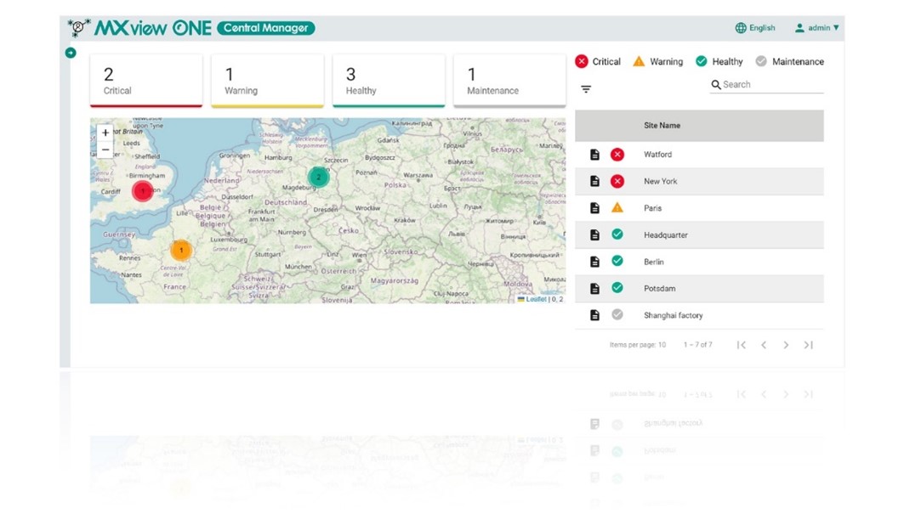Open the Potsdam row document icon

(x=594, y=288)
